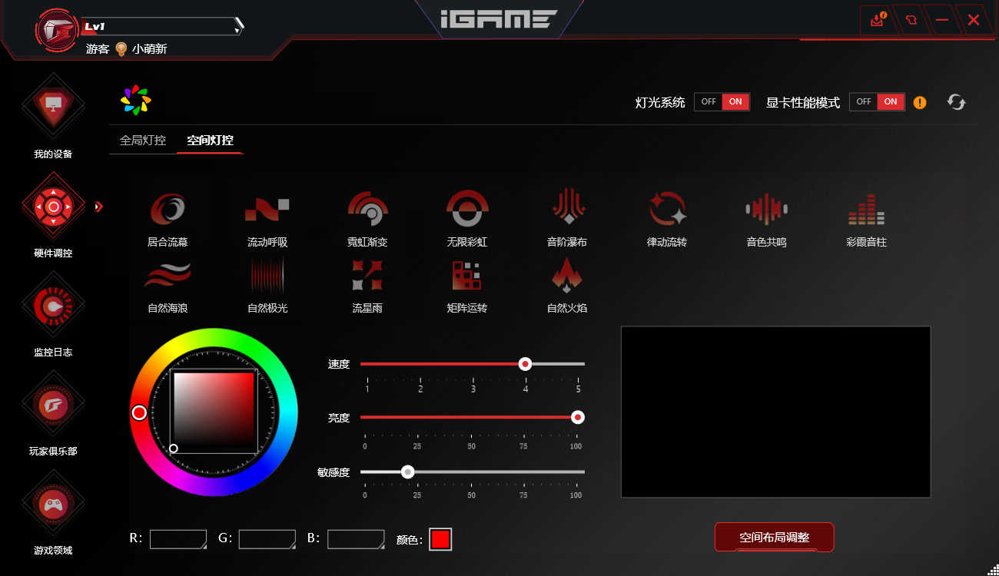Open 游戏领域 game zone sidebar icon
This screenshot has width=999, height=576.
pyautogui.click(x=53, y=503)
